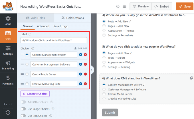This screenshot has width=194, height=119.
Task: Toggle the Add Other Choice switch
Action: 23,102
